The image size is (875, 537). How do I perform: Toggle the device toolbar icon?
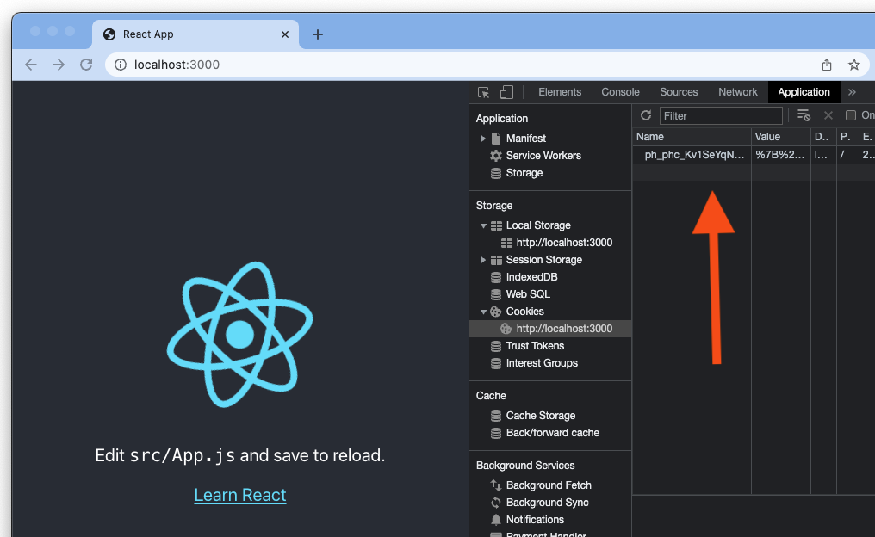click(x=506, y=92)
